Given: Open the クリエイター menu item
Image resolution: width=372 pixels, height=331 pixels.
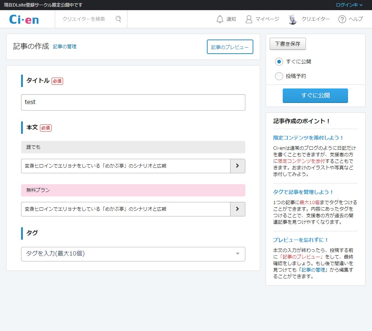Looking at the screenshot, I should pyautogui.click(x=315, y=19).
